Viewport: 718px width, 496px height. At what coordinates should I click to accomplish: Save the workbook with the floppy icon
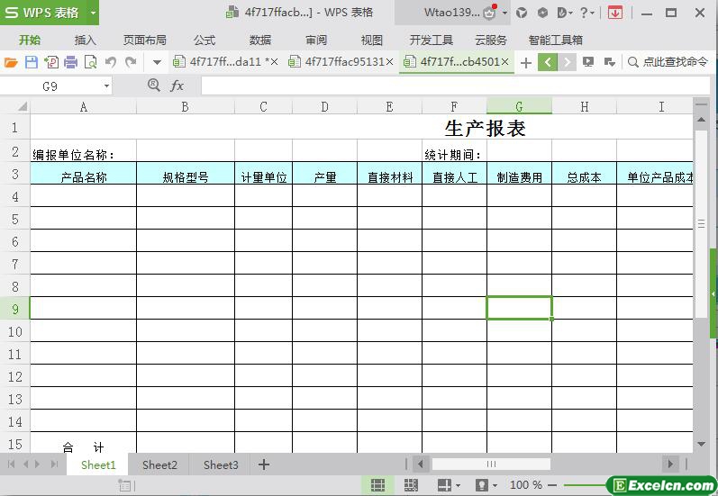click(32, 62)
